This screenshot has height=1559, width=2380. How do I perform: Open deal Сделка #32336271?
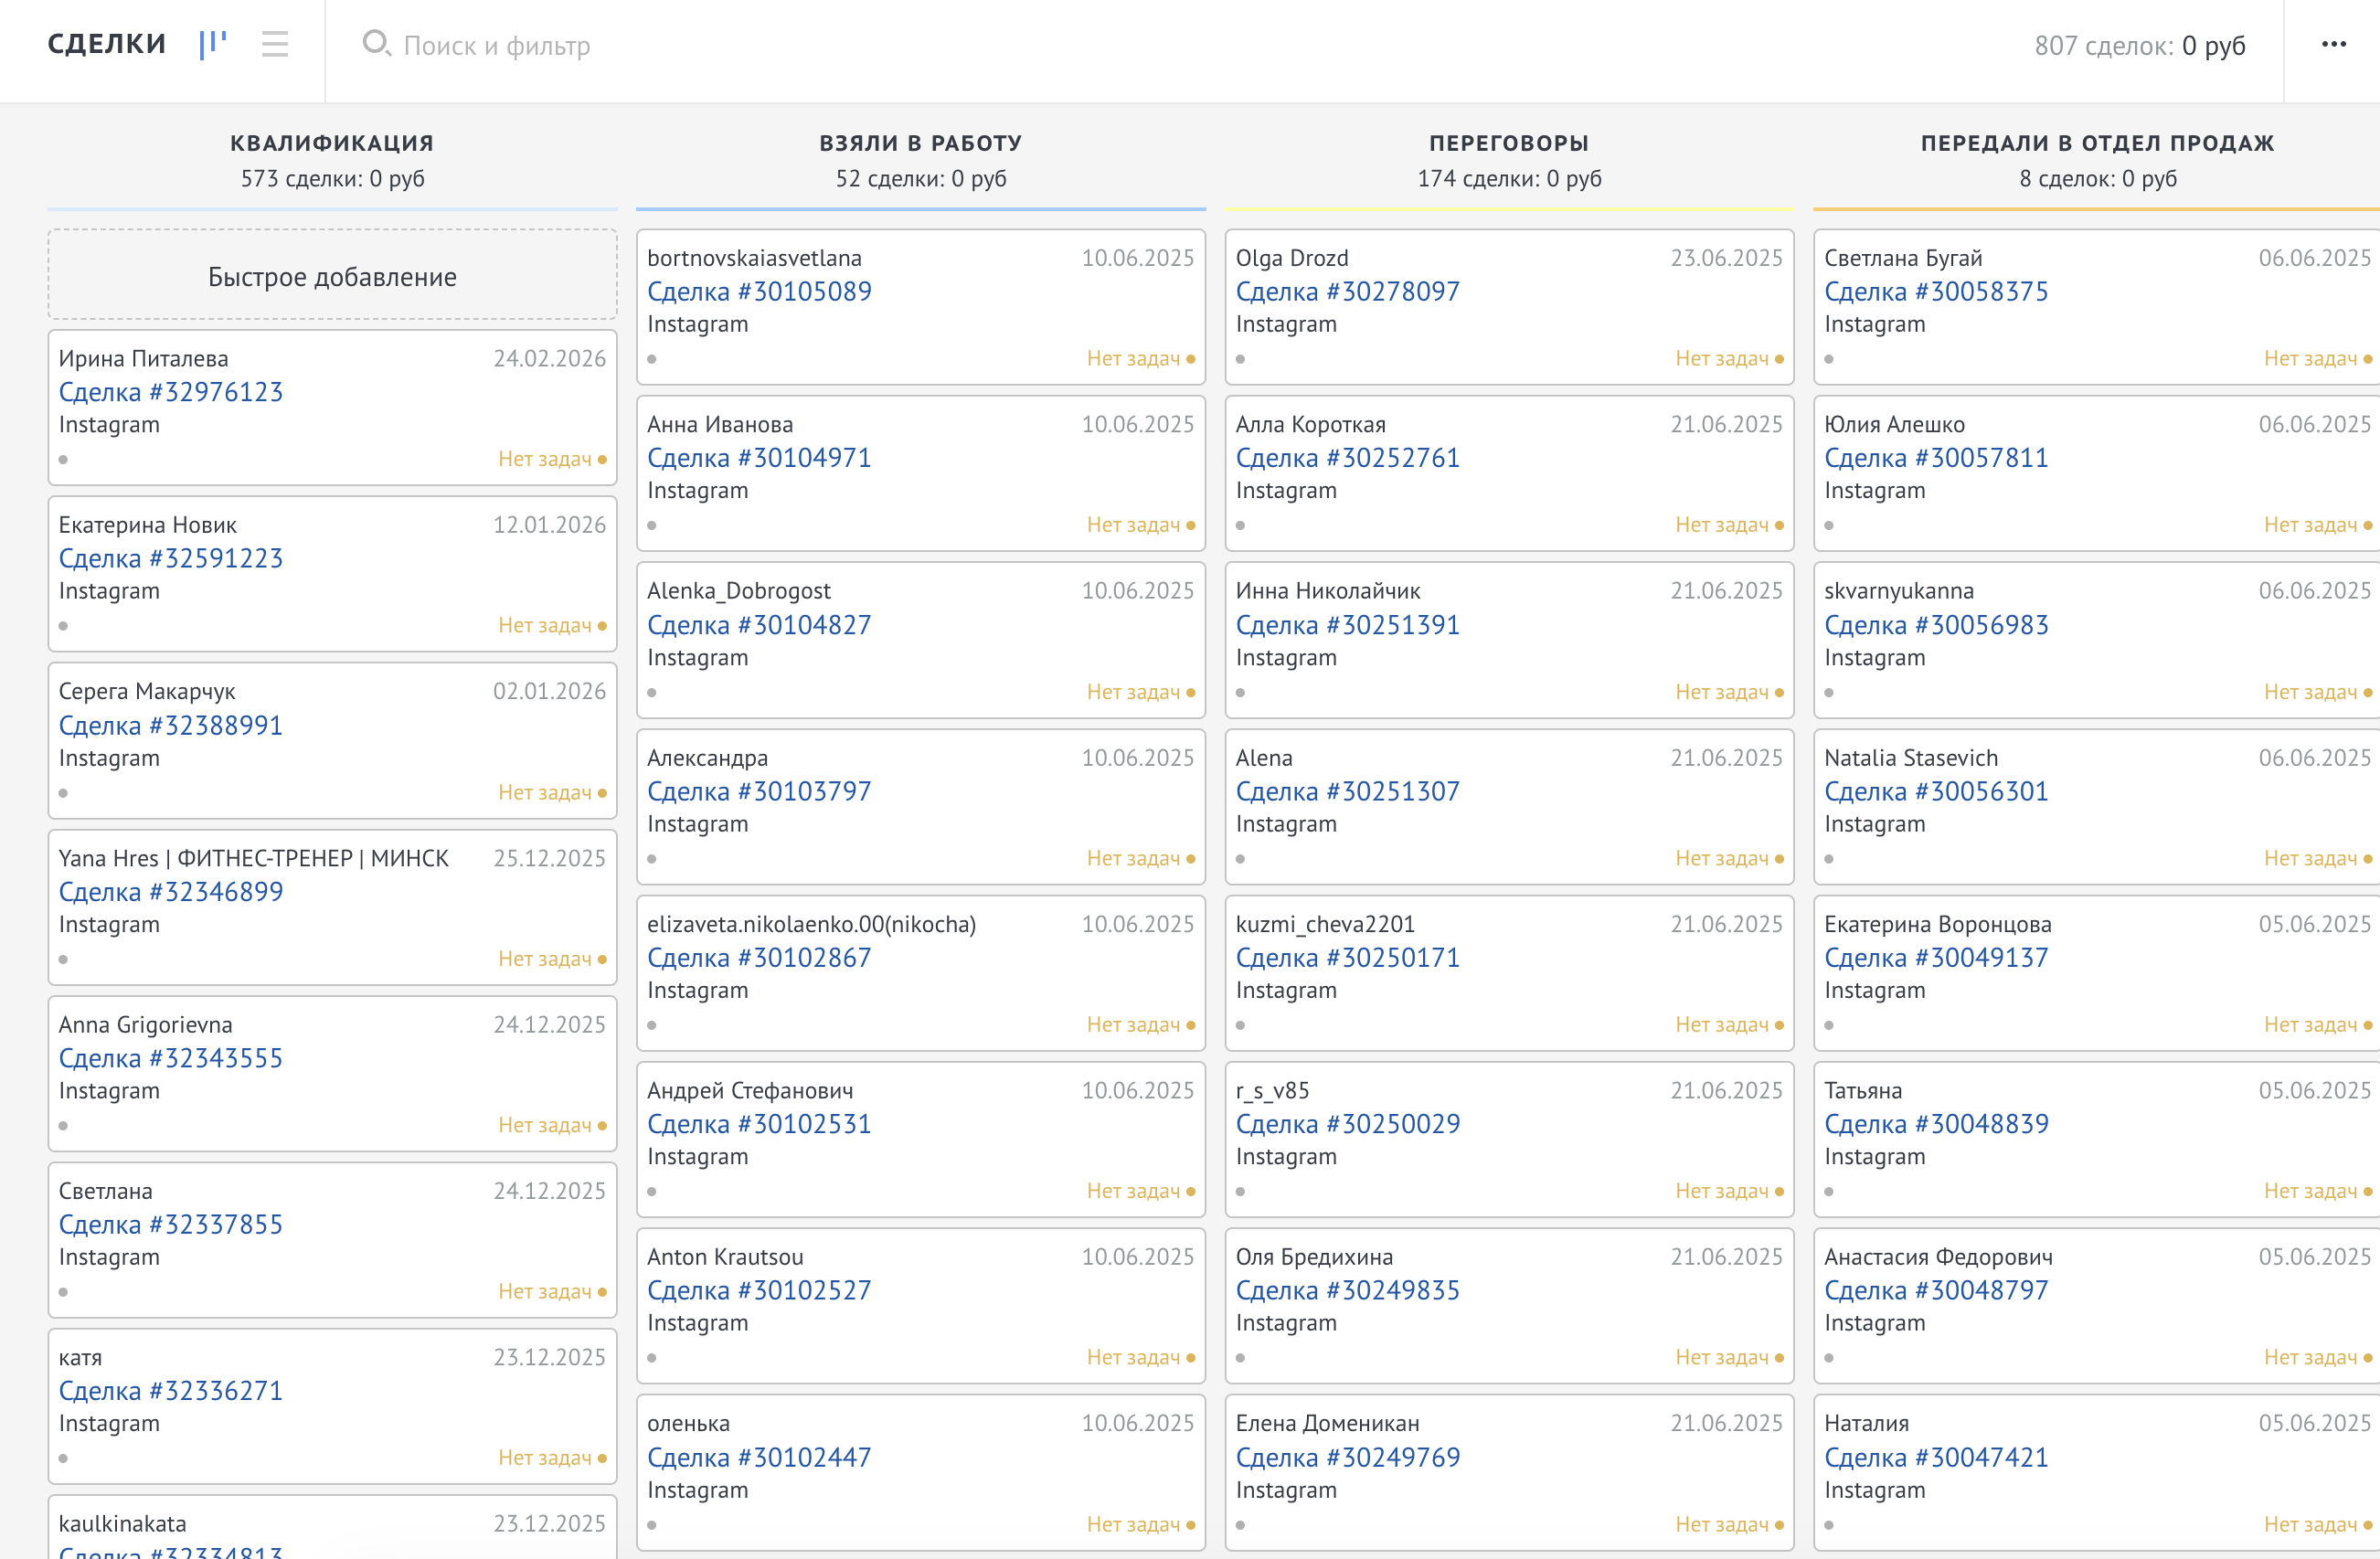coord(171,1390)
